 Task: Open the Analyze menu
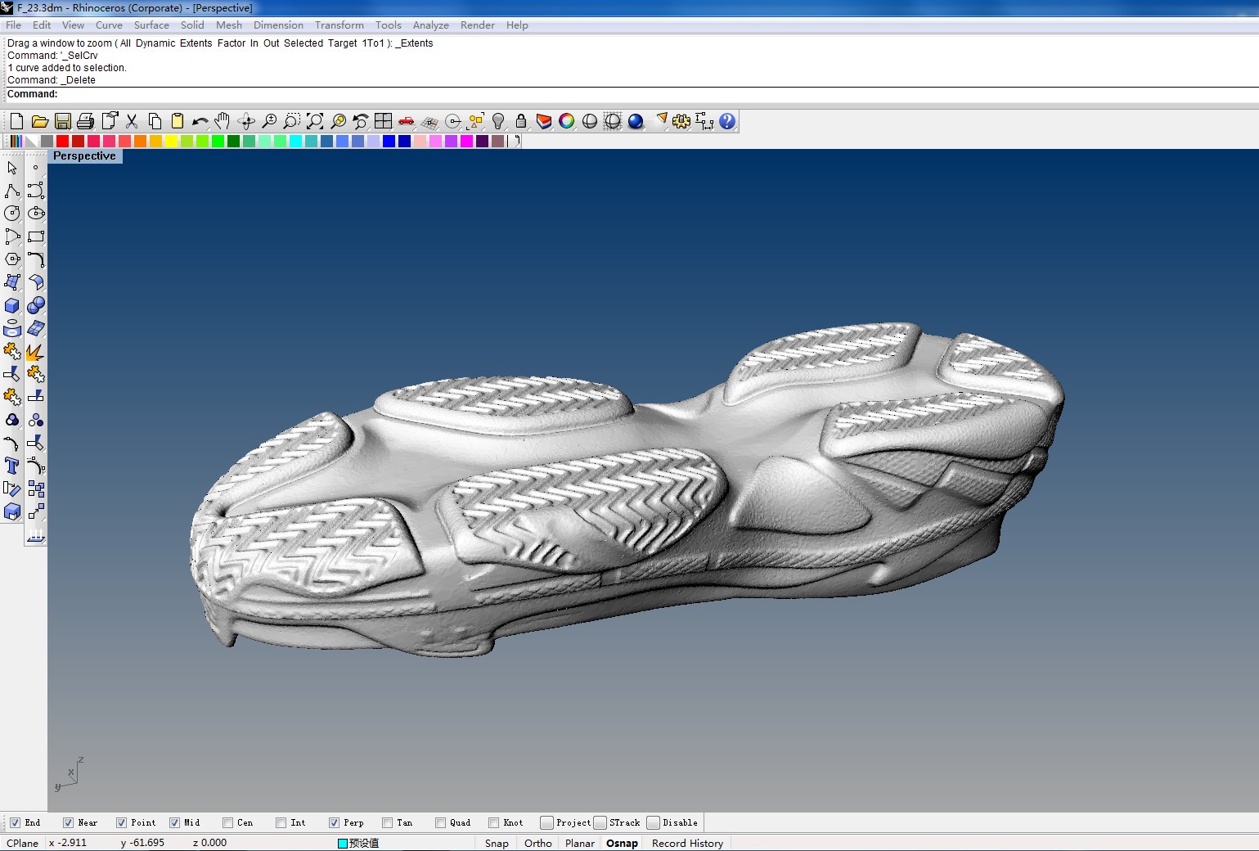[x=430, y=25]
